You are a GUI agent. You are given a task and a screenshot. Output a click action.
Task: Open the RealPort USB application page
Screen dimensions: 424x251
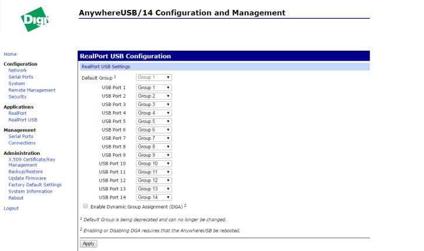click(23, 120)
